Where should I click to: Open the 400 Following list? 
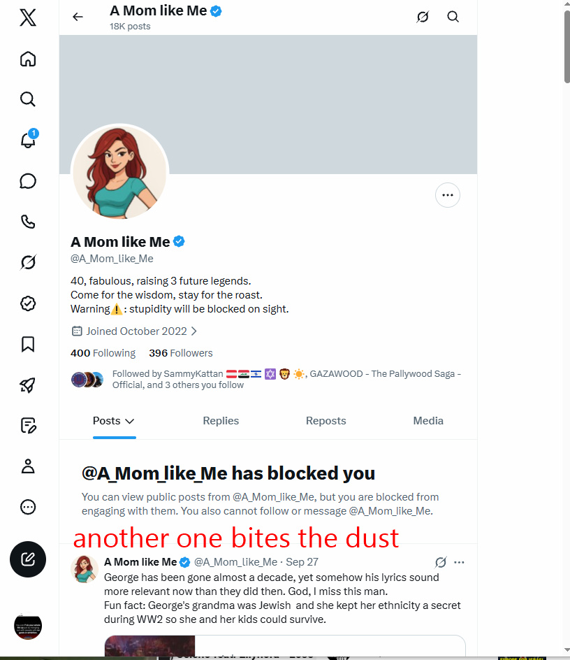pos(103,353)
